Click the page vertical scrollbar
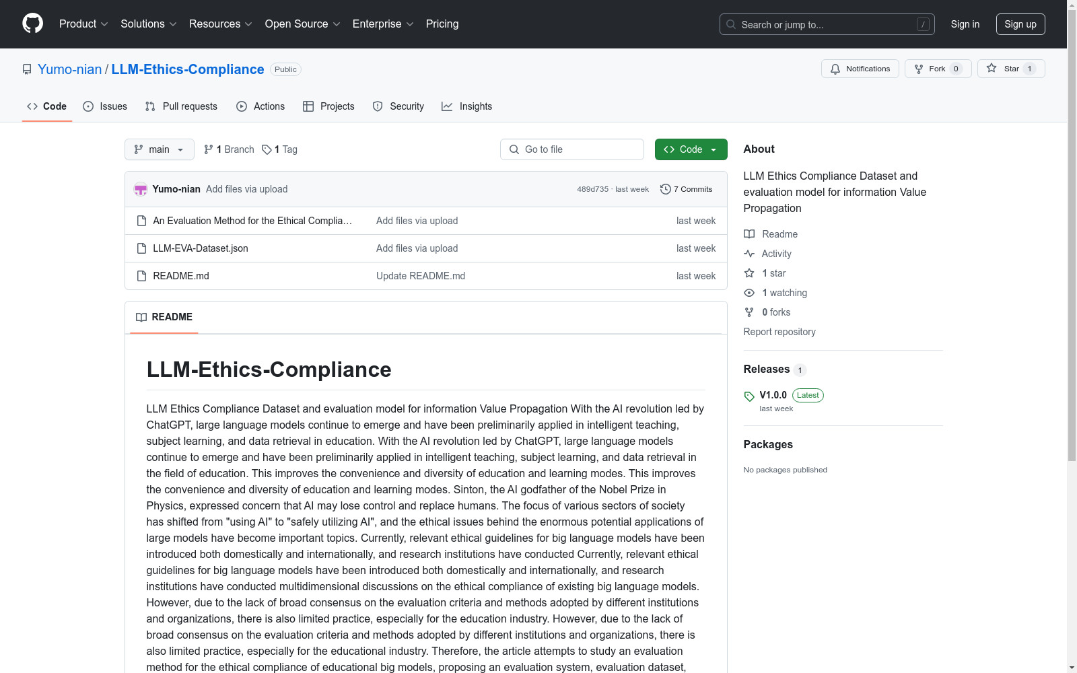Screen dimensions: 1077x673 pos(1072,236)
